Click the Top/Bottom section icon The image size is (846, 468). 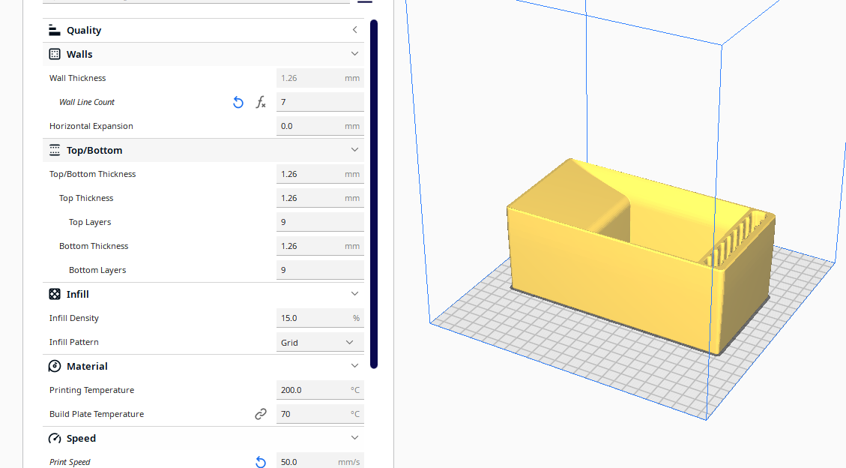tap(55, 150)
